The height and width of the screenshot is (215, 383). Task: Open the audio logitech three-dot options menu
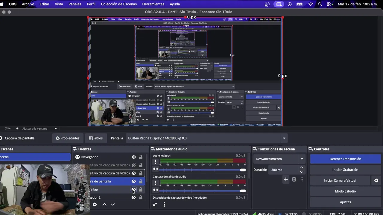click(155, 162)
